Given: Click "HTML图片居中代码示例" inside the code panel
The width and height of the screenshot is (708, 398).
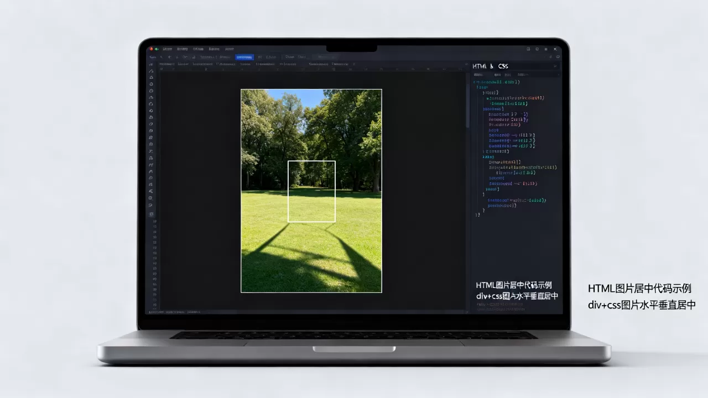Looking at the screenshot, I should pyautogui.click(x=514, y=285).
